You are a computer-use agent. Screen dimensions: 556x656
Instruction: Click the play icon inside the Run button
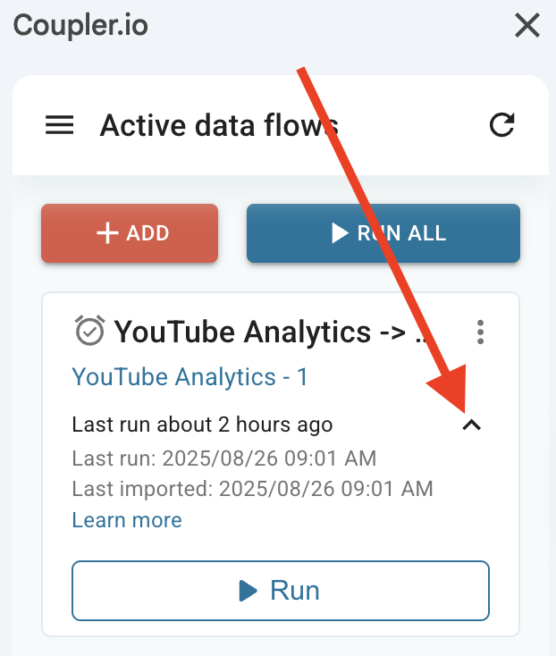[248, 590]
